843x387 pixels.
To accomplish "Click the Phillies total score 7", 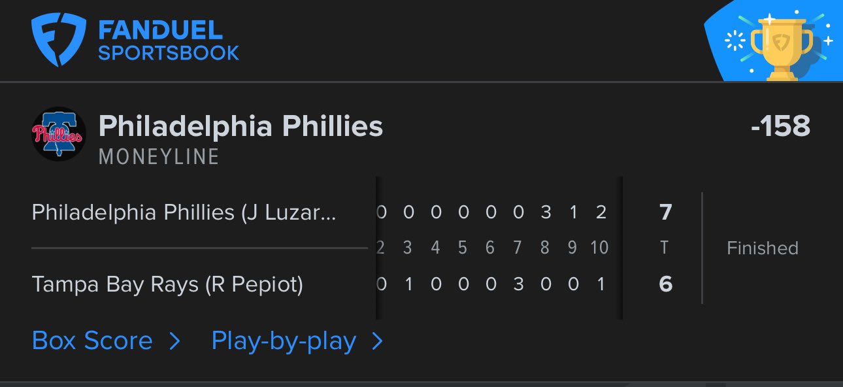I will click(x=665, y=212).
